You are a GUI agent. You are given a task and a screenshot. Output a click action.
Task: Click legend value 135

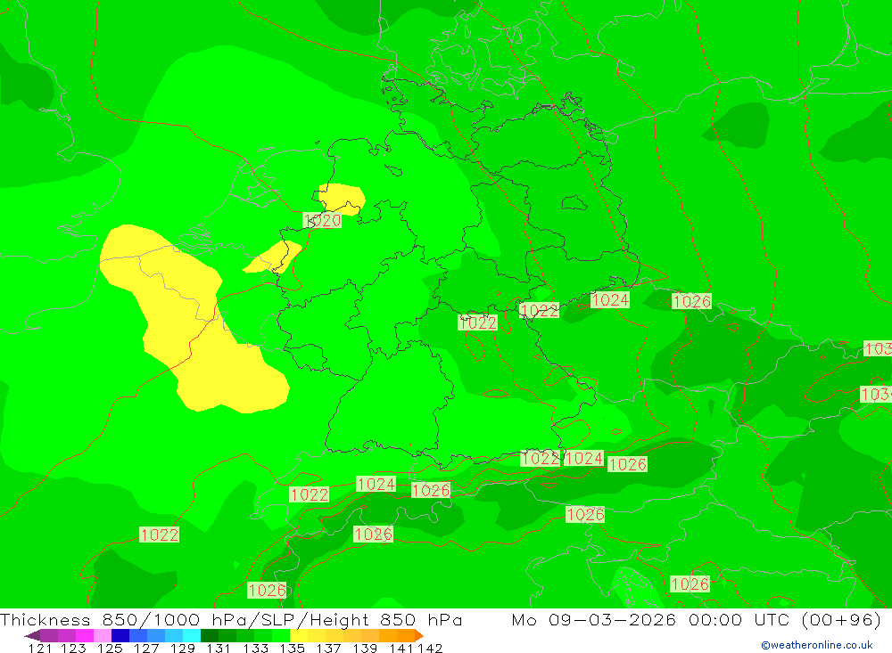coord(292,648)
